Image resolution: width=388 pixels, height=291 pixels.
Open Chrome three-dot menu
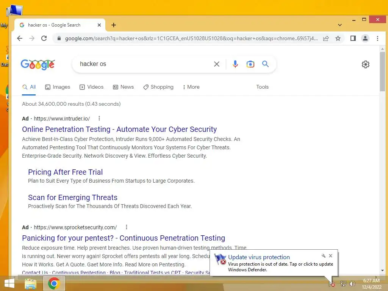click(377, 38)
